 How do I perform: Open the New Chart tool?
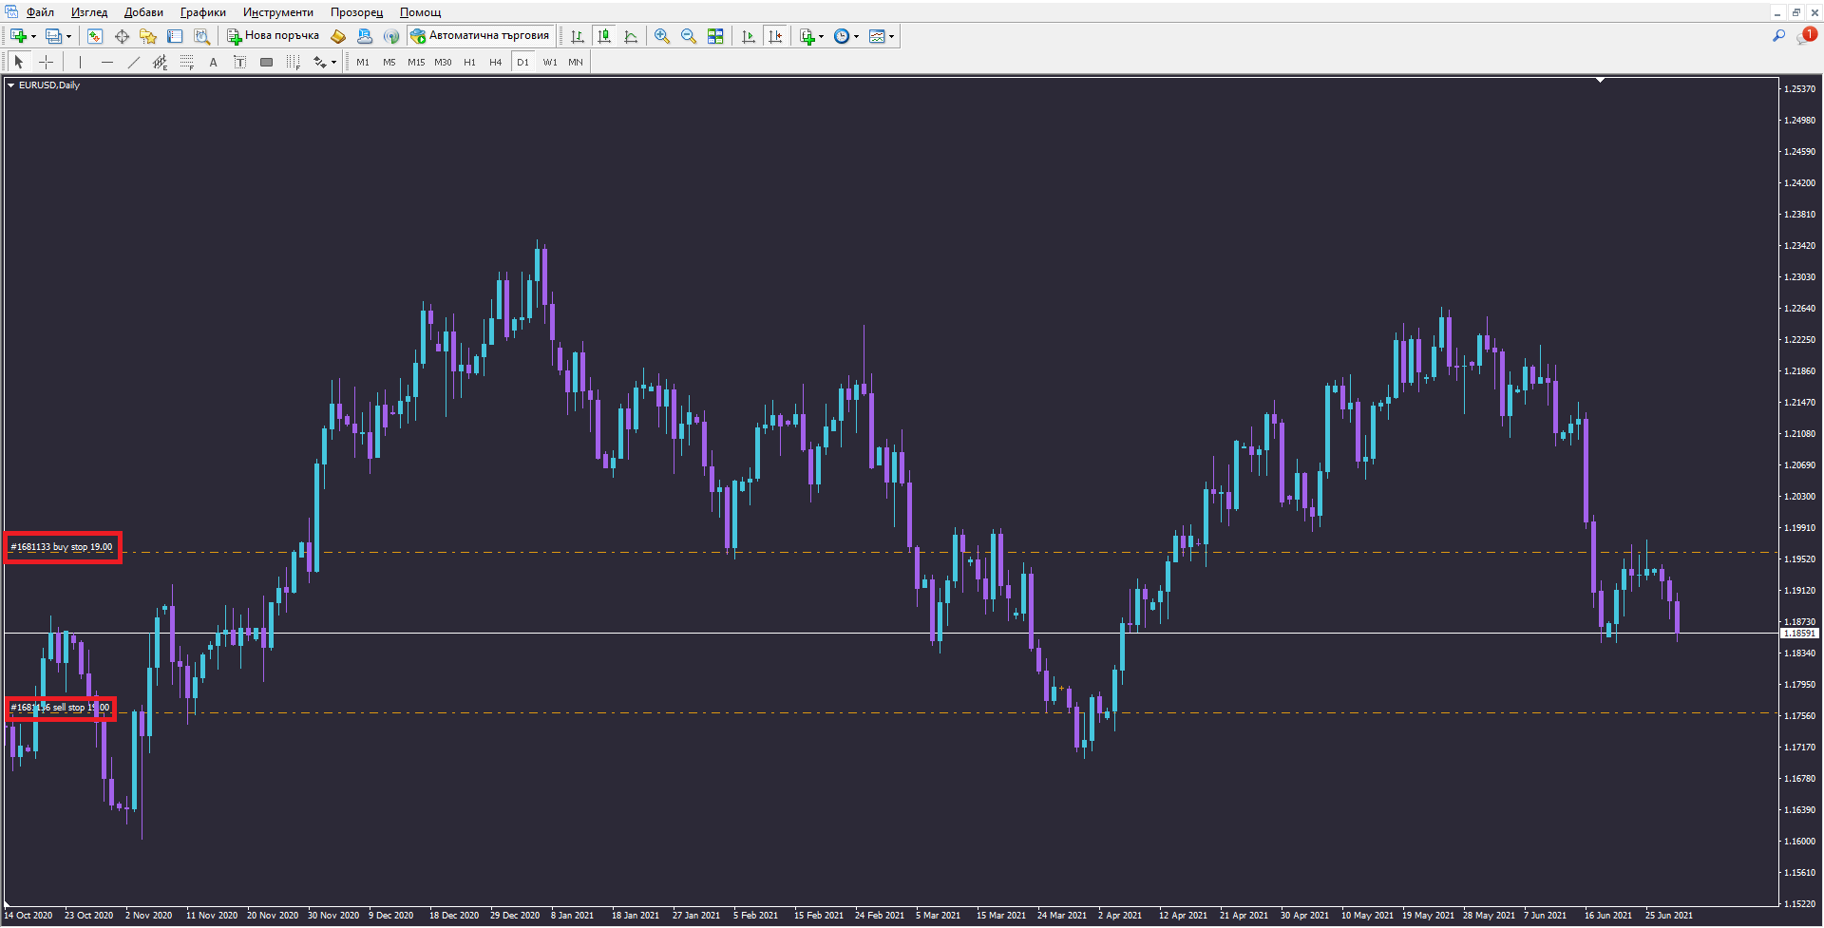tap(18, 36)
